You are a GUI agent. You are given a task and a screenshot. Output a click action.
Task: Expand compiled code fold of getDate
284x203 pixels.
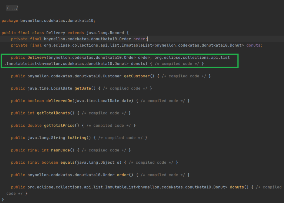[125, 88]
